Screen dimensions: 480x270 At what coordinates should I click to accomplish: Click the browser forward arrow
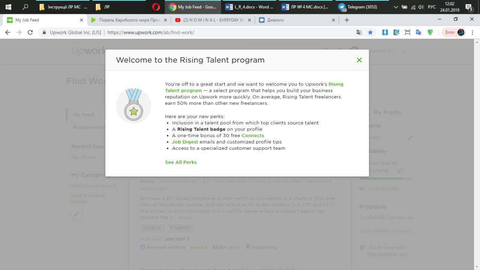coord(19,33)
